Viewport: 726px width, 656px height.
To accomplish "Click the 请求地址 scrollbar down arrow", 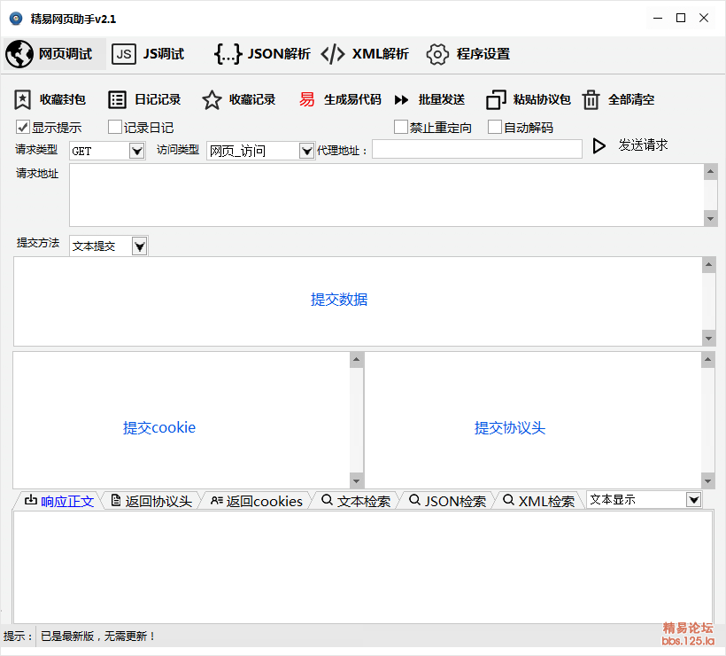I will tap(710, 218).
